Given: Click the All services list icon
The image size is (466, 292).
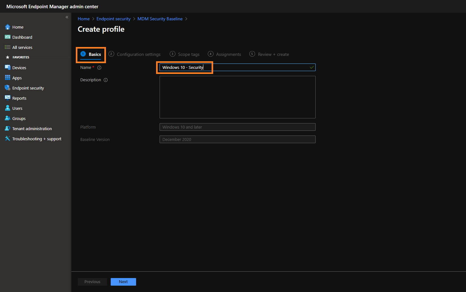Looking at the screenshot, I should [8, 47].
